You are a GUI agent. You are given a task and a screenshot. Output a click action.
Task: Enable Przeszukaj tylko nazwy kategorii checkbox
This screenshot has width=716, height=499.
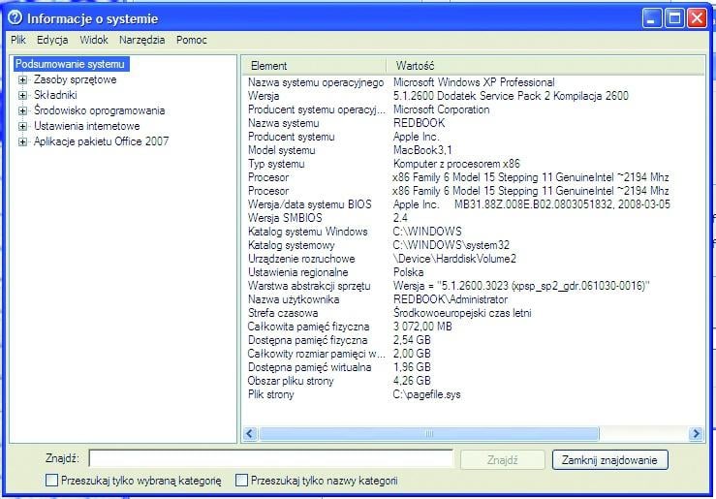coord(241,480)
